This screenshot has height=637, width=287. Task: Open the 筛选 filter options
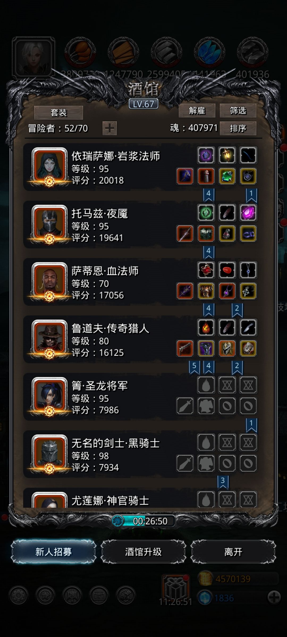(x=238, y=111)
